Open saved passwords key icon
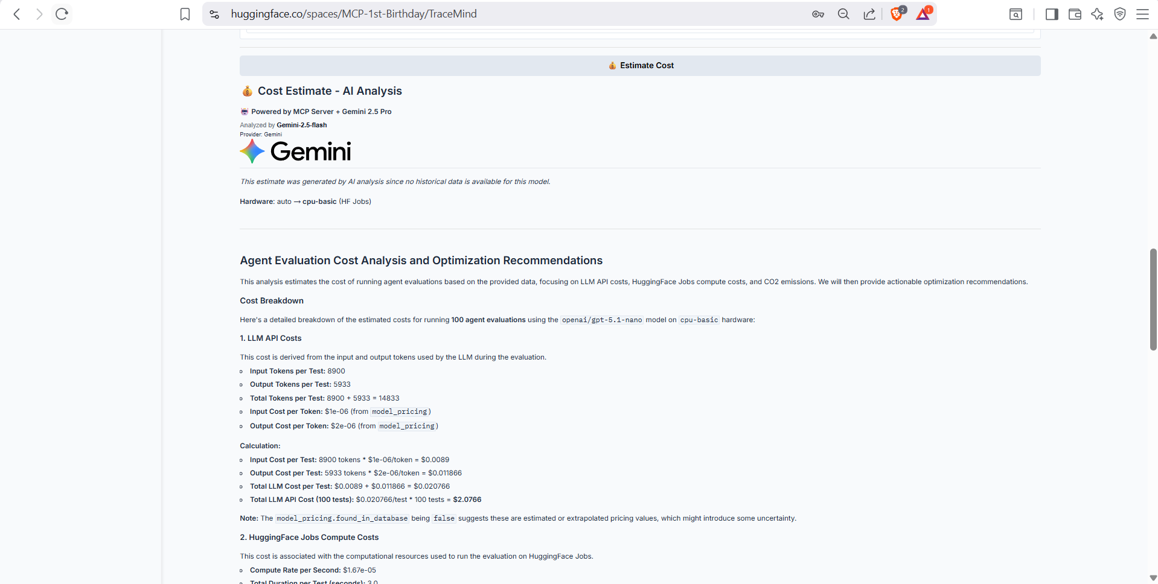1158x584 pixels. coord(818,14)
